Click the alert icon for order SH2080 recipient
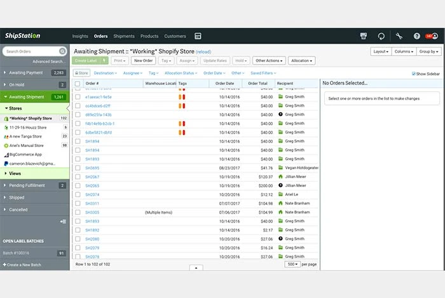Viewport: 445px width, 298px height. point(280,238)
